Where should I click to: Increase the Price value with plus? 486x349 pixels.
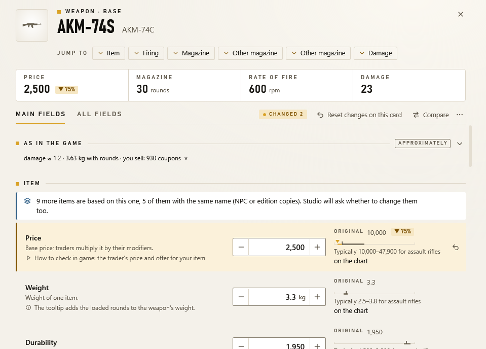[317, 247]
